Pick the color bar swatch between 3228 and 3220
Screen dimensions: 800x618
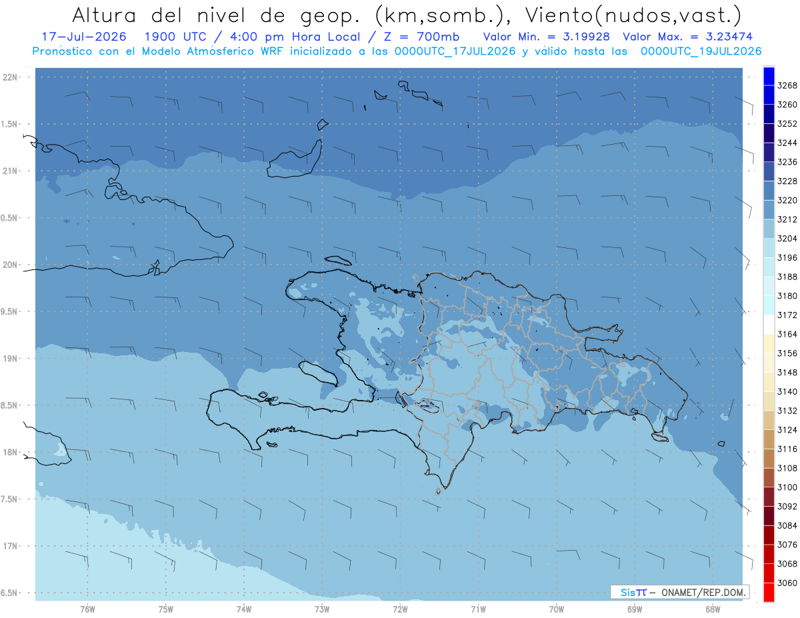(769, 191)
